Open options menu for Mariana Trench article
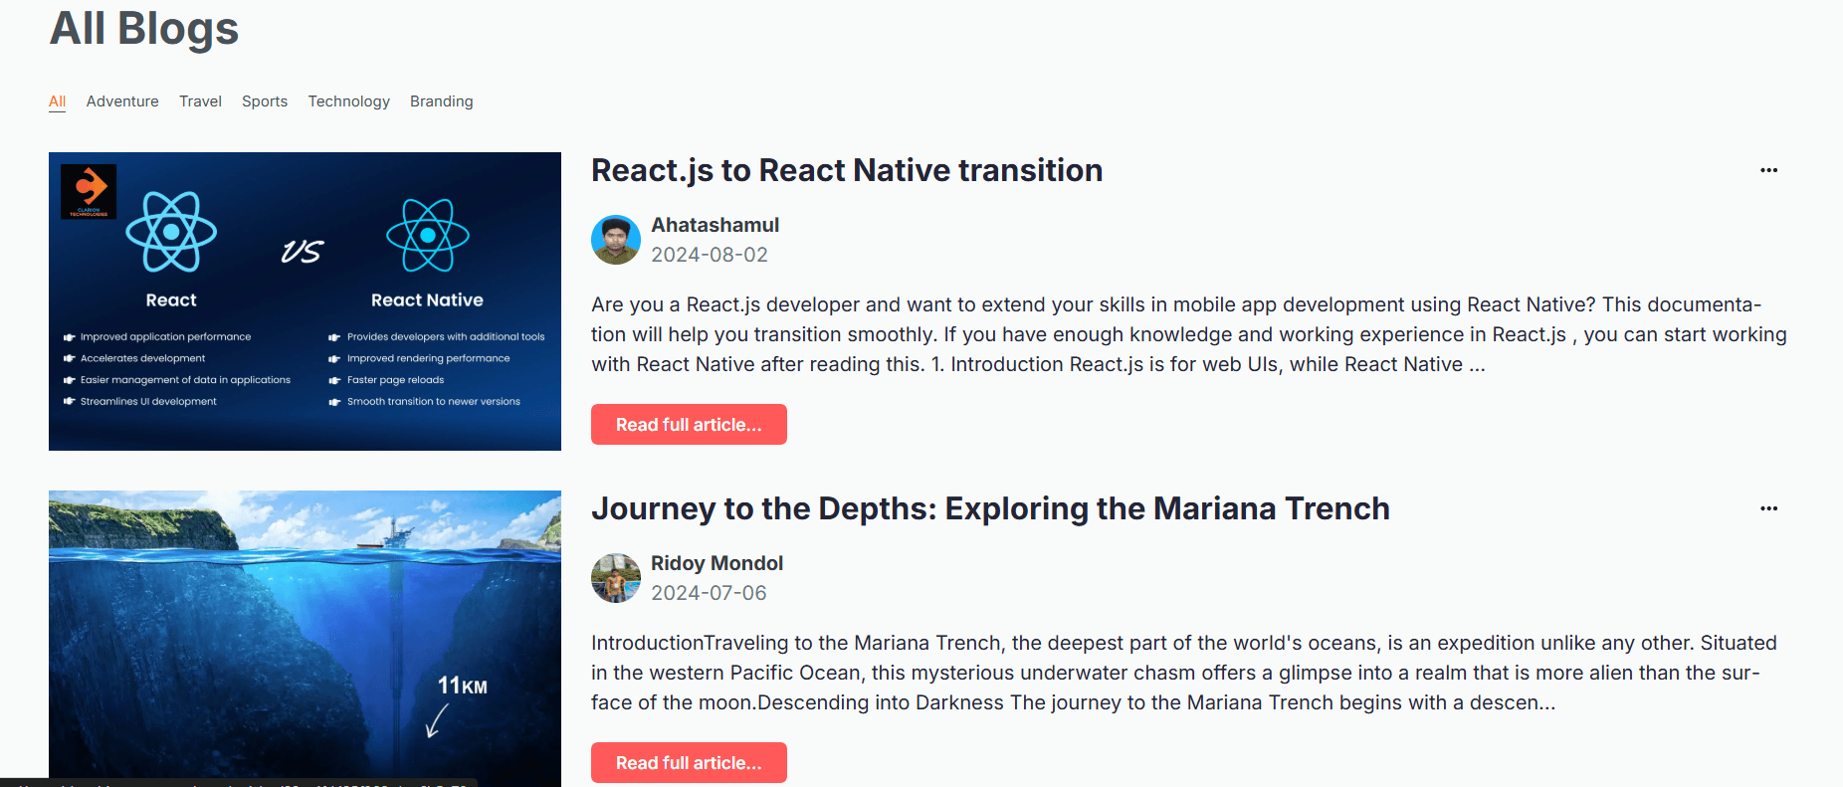 click(x=1768, y=508)
